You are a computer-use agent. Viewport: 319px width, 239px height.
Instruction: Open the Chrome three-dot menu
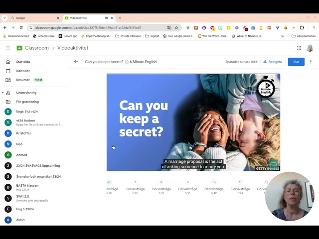[314, 28]
